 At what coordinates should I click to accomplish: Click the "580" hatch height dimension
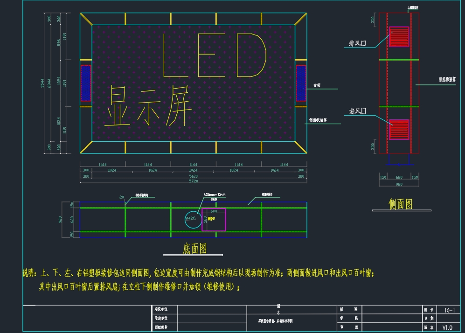click(x=205, y=220)
